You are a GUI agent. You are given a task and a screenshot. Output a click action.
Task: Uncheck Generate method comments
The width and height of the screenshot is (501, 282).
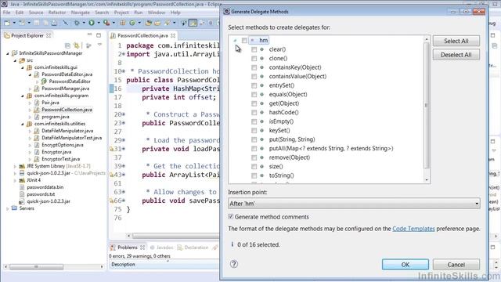(231, 217)
